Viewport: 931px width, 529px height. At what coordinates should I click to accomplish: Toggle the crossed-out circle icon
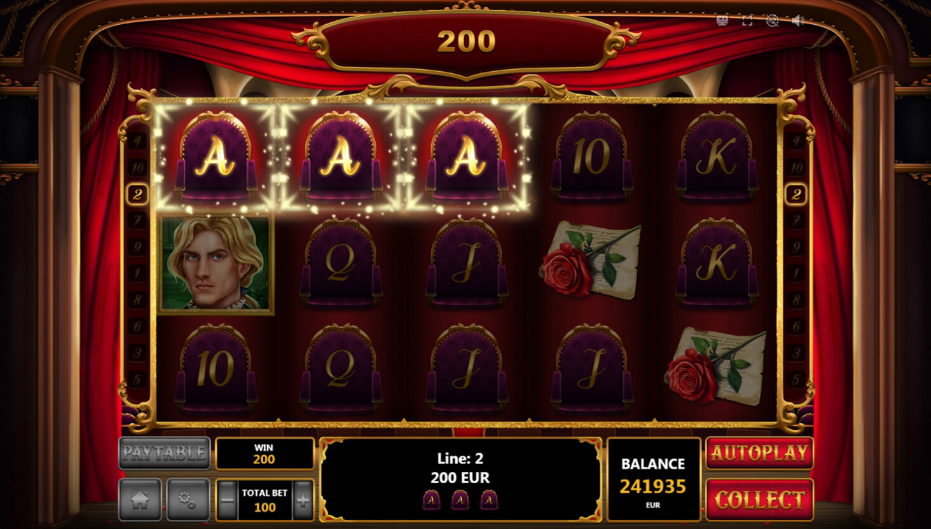tap(773, 21)
